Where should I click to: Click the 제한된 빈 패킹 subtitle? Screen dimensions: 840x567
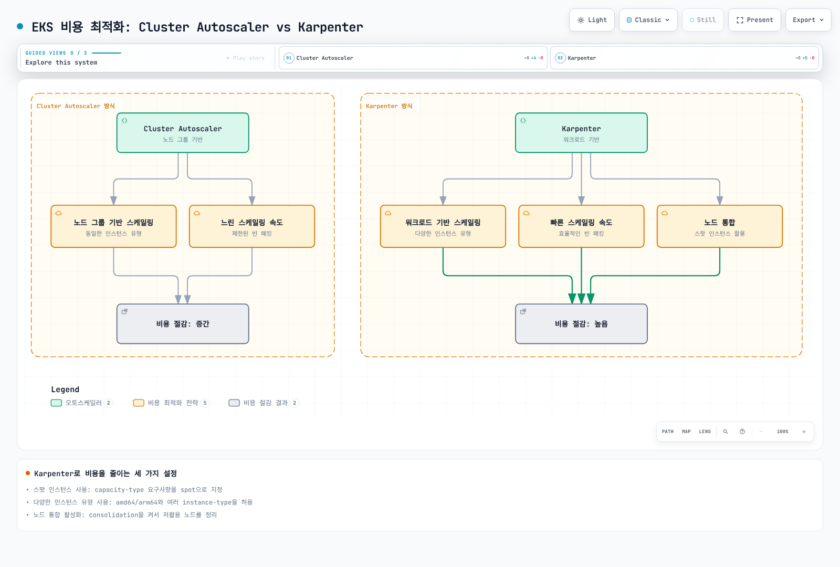pos(252,234)
